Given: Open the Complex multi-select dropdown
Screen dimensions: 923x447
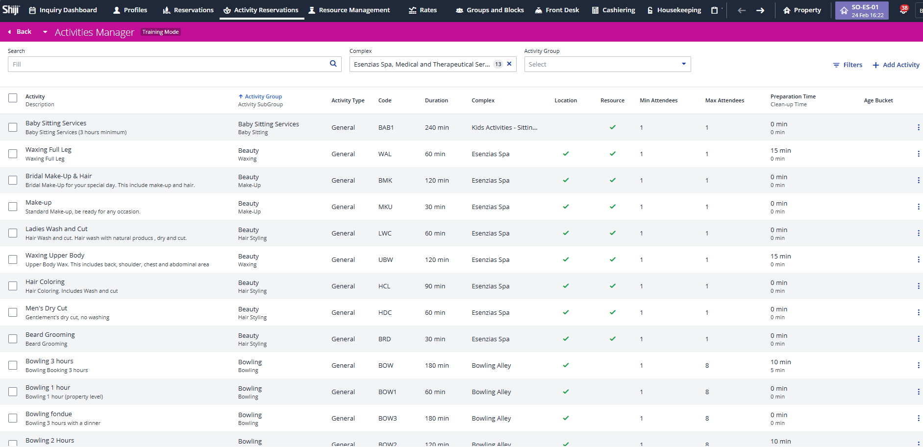Looking at the screenshot, I should click(422, 64).
